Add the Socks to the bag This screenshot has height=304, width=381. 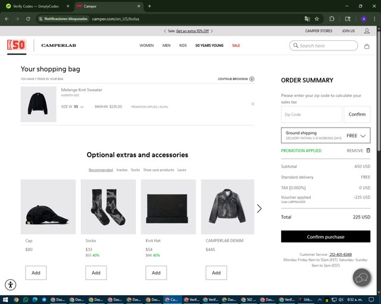[x=96, y=273]
